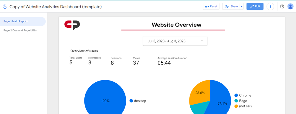Click the New users value 3
The width and height of the screenshot is (296, 114).
point(90,62)
